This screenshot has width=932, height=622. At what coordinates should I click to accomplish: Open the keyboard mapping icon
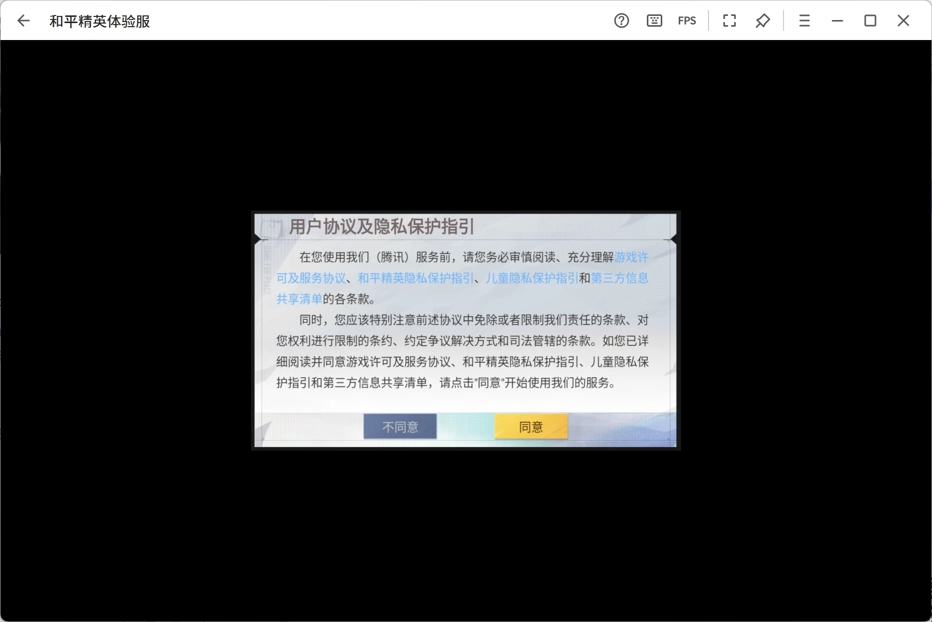tap(654, 21)
